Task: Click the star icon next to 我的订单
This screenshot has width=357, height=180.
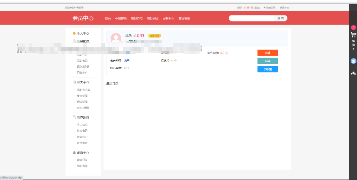Action: [264, 8]
